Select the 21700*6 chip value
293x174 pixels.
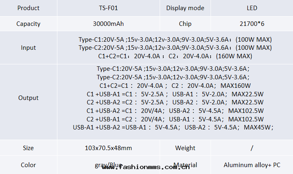point(252,24)
